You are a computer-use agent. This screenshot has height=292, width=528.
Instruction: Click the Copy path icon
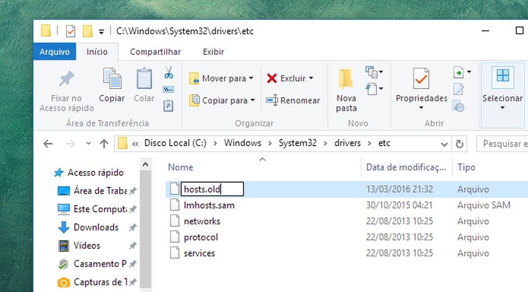point(168,89)
